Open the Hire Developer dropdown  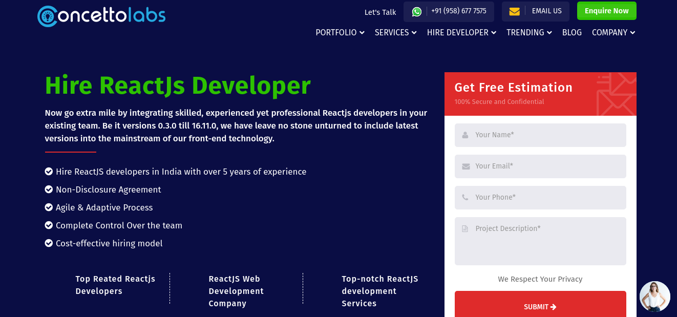(x=461, y=32)
